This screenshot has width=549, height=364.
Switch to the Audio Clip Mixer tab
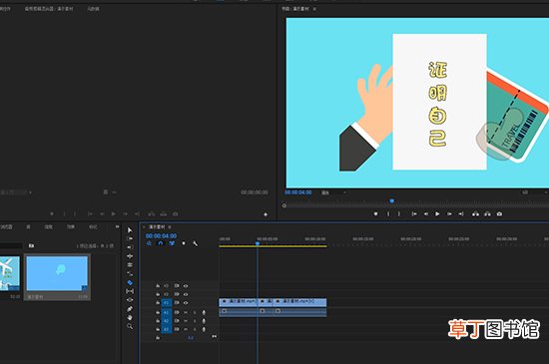[x=49, y=9]
